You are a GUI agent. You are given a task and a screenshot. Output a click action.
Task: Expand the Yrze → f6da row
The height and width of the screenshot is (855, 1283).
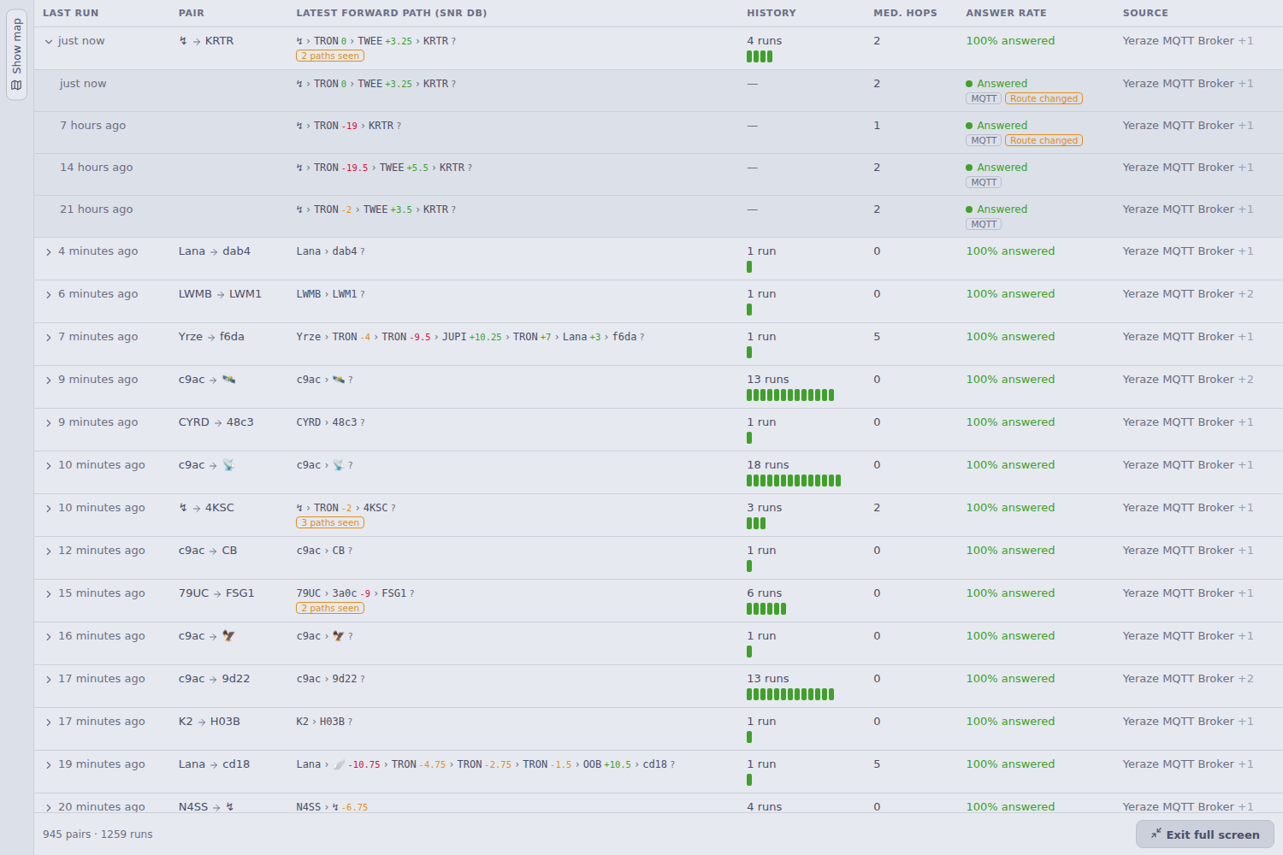(x=49, y=337)
